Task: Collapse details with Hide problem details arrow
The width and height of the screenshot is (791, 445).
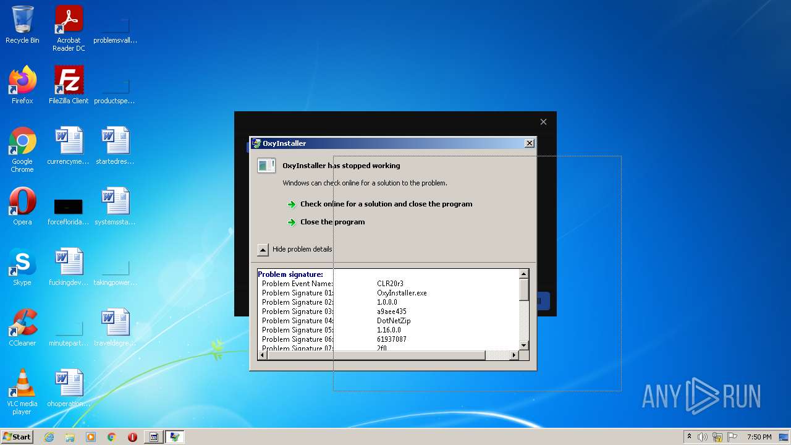Action: 263,250
